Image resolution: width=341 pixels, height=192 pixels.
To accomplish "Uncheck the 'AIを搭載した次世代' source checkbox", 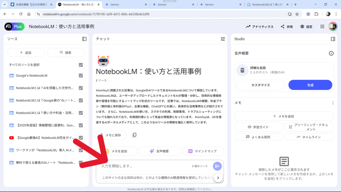I will [81, 88].
